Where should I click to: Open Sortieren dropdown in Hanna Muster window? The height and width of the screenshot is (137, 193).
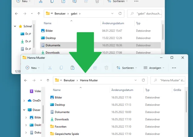127,68
